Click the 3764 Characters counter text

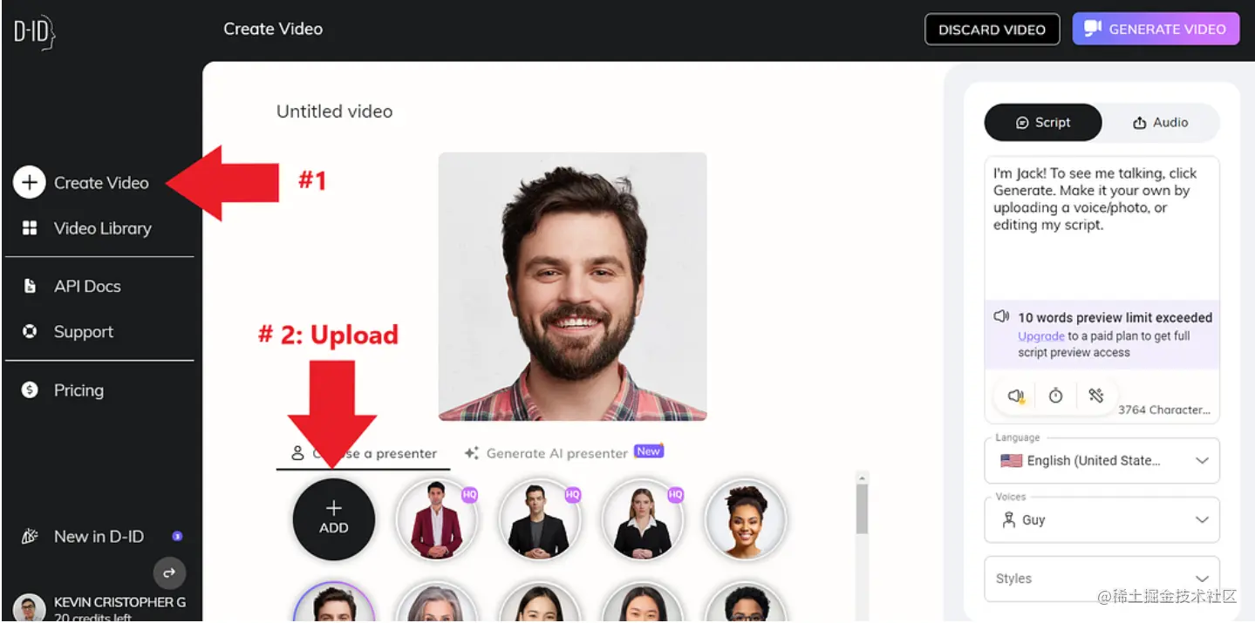pyautogui.click(x=1164, y=410)
